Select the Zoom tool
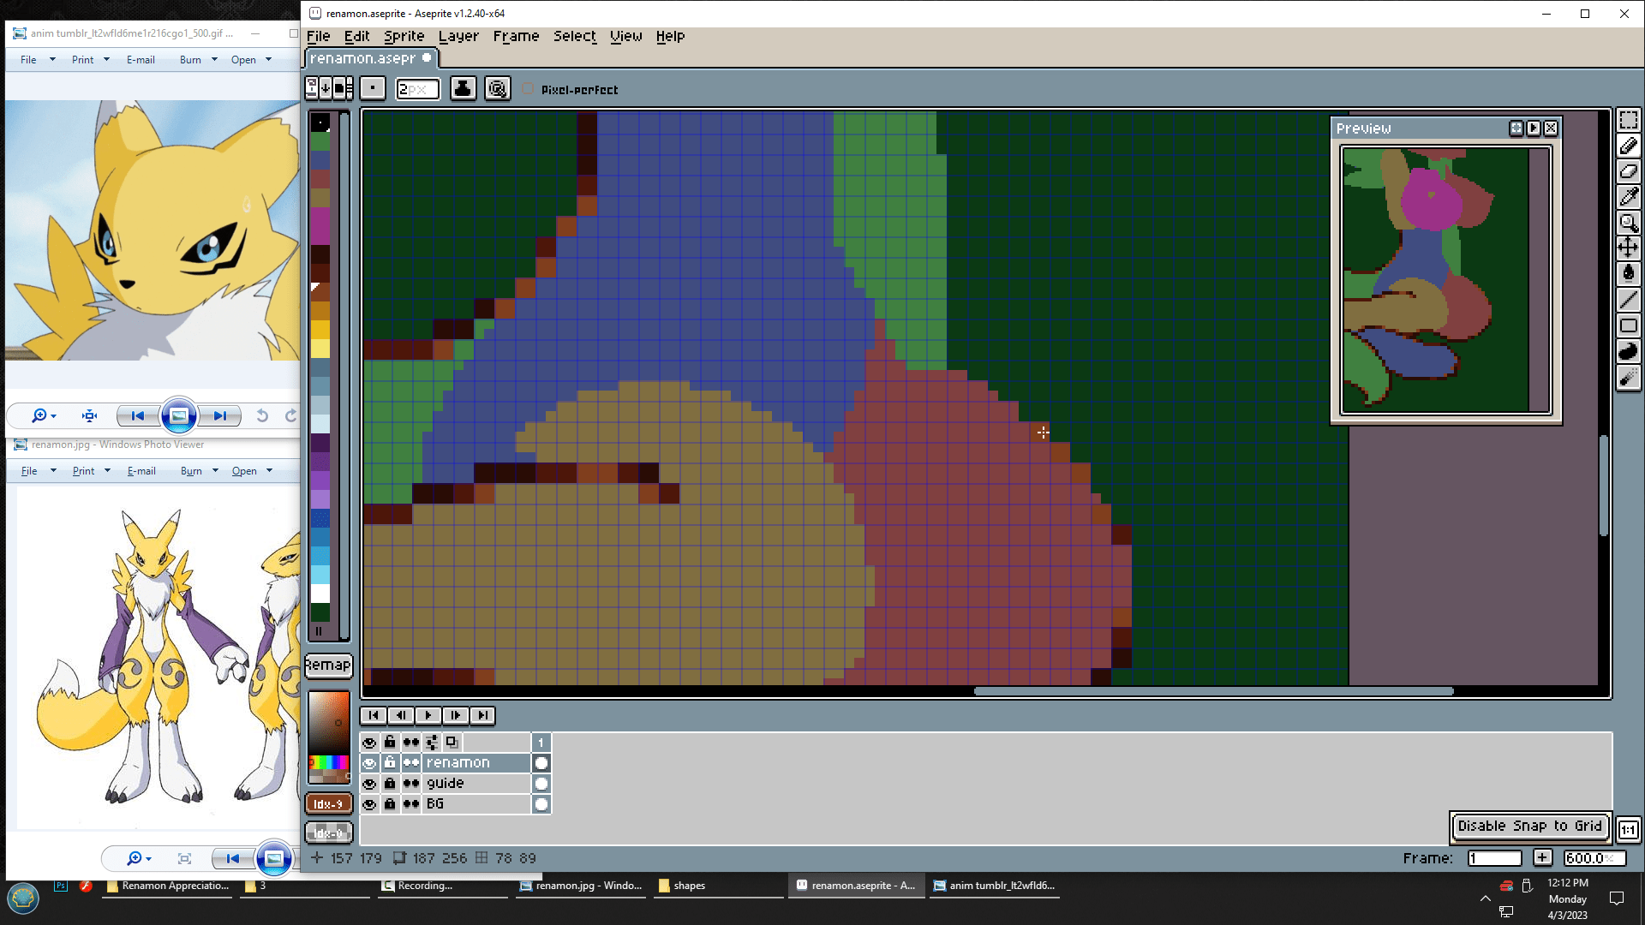This screenshot has height=925, width=1645. pos(1628,223)
